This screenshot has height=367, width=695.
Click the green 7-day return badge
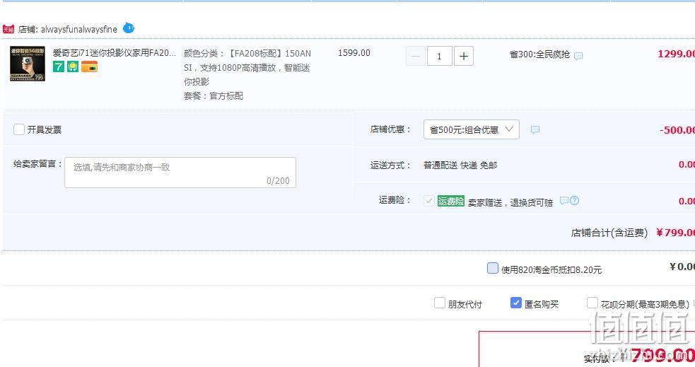tap(59, 67)
